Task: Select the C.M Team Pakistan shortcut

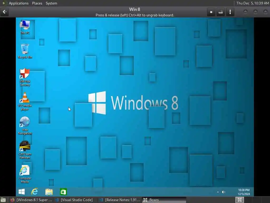Action: click(x=25, y=150)
